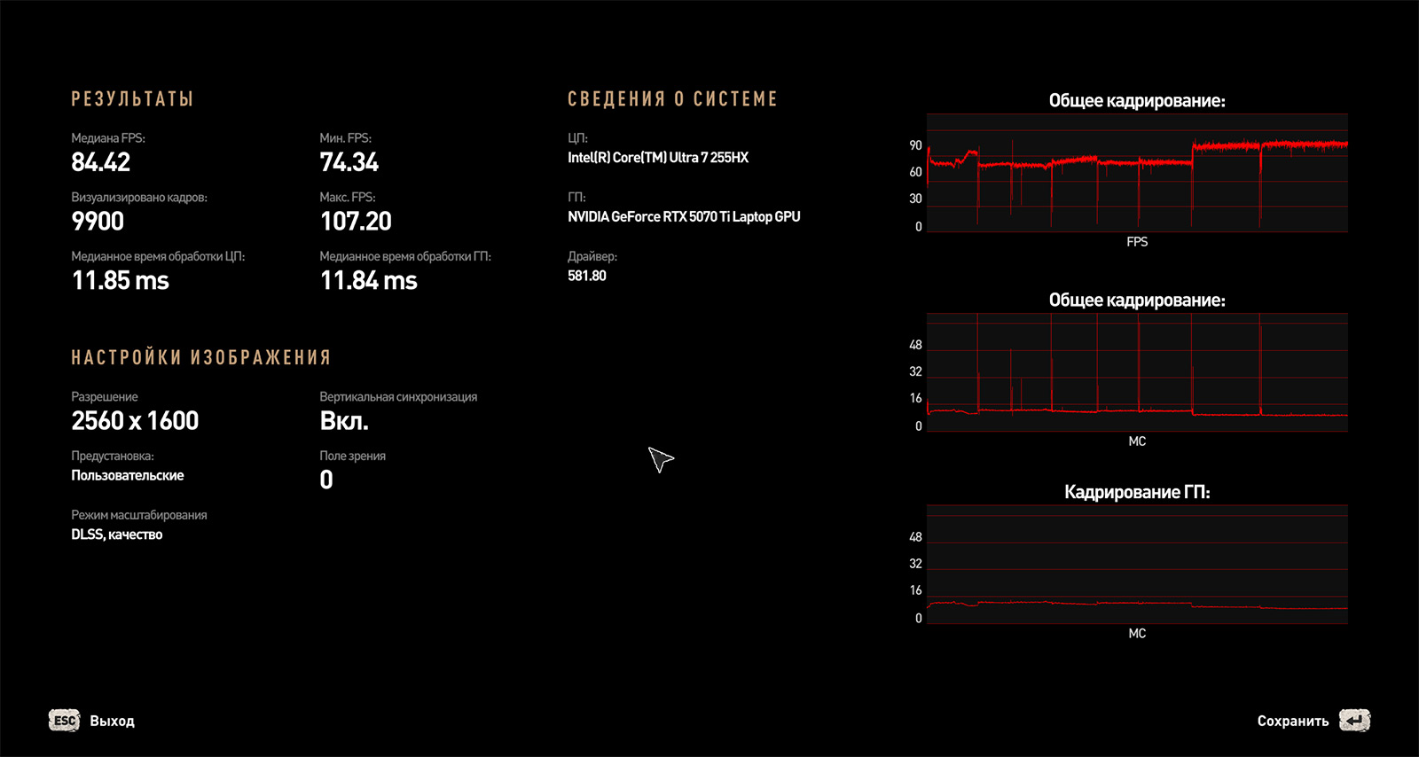
Task: Click the Сохранить save label
Action: [1292, 722]
